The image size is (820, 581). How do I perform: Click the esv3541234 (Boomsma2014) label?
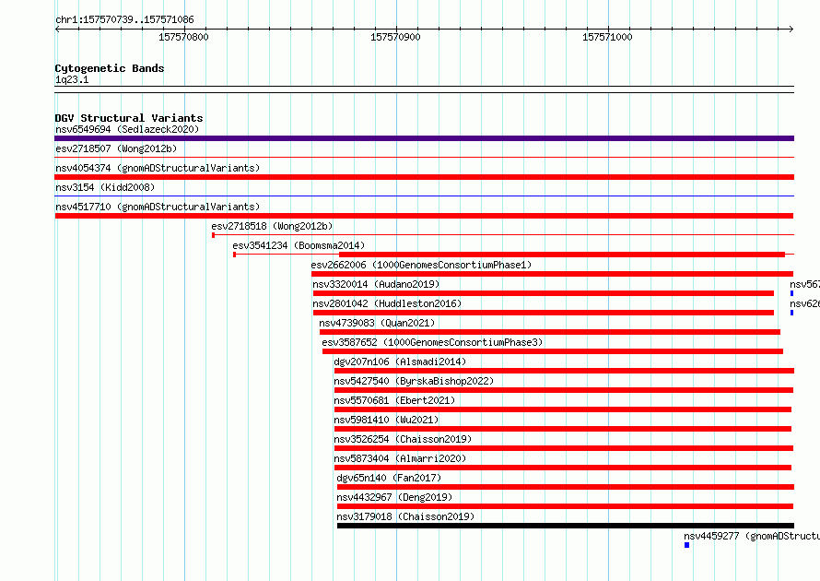pos(299,245)
